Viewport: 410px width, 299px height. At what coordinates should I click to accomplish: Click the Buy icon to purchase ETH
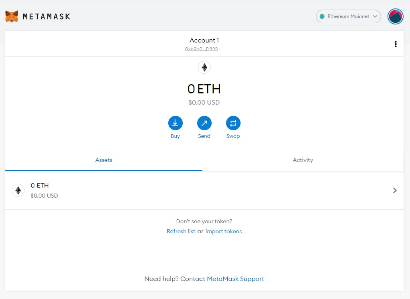[175, 123]
